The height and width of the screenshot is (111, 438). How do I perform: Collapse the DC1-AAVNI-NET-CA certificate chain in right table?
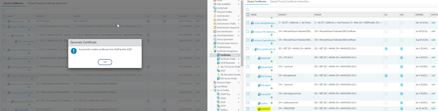(x=252, y=49)
